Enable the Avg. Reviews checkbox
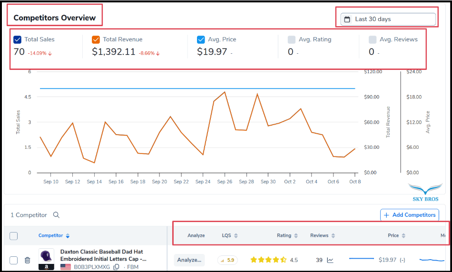 [x=373, y=39]
